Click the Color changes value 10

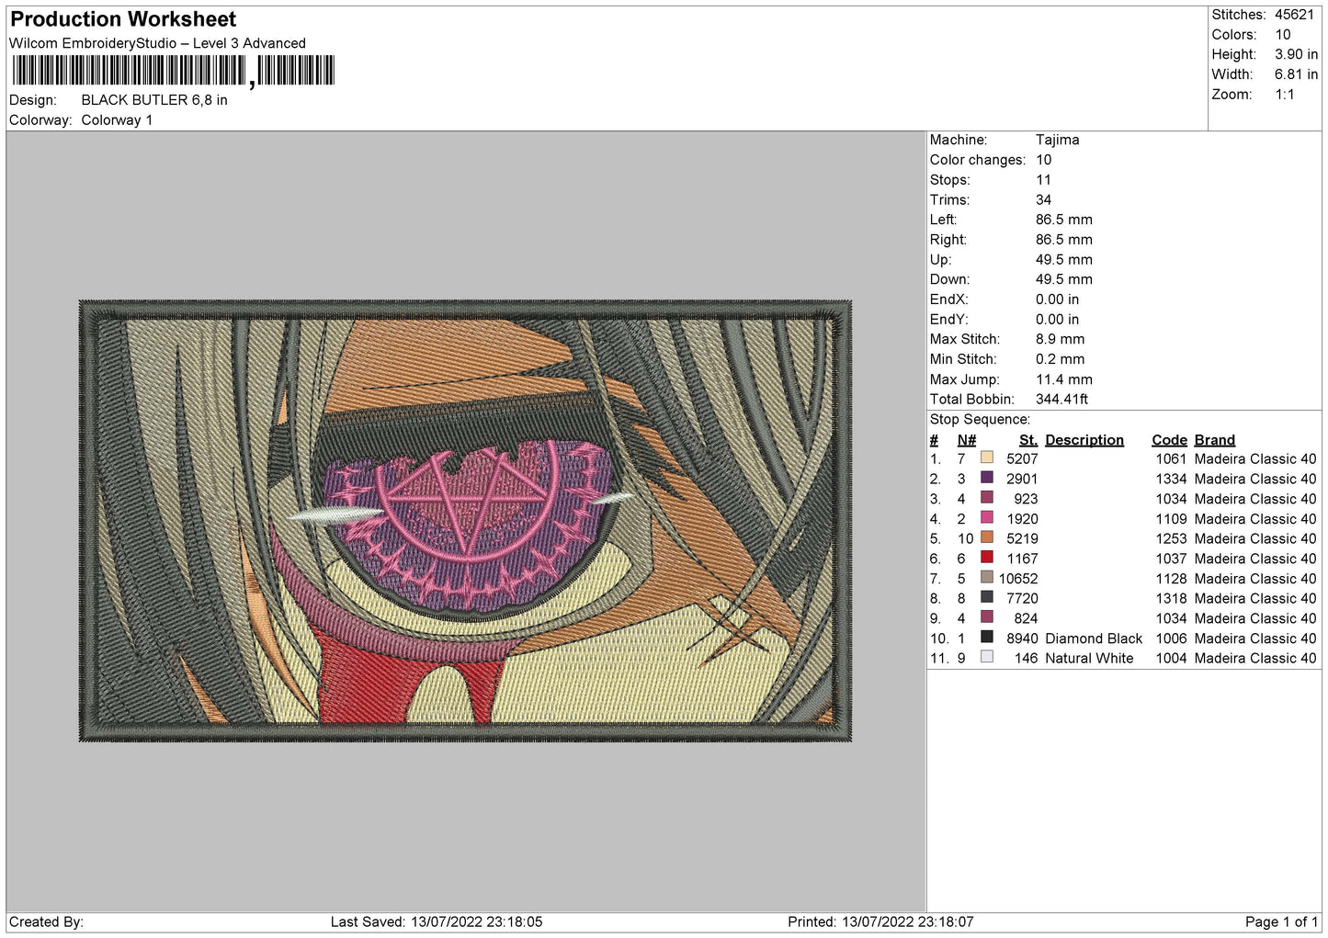click(1044, 160)
